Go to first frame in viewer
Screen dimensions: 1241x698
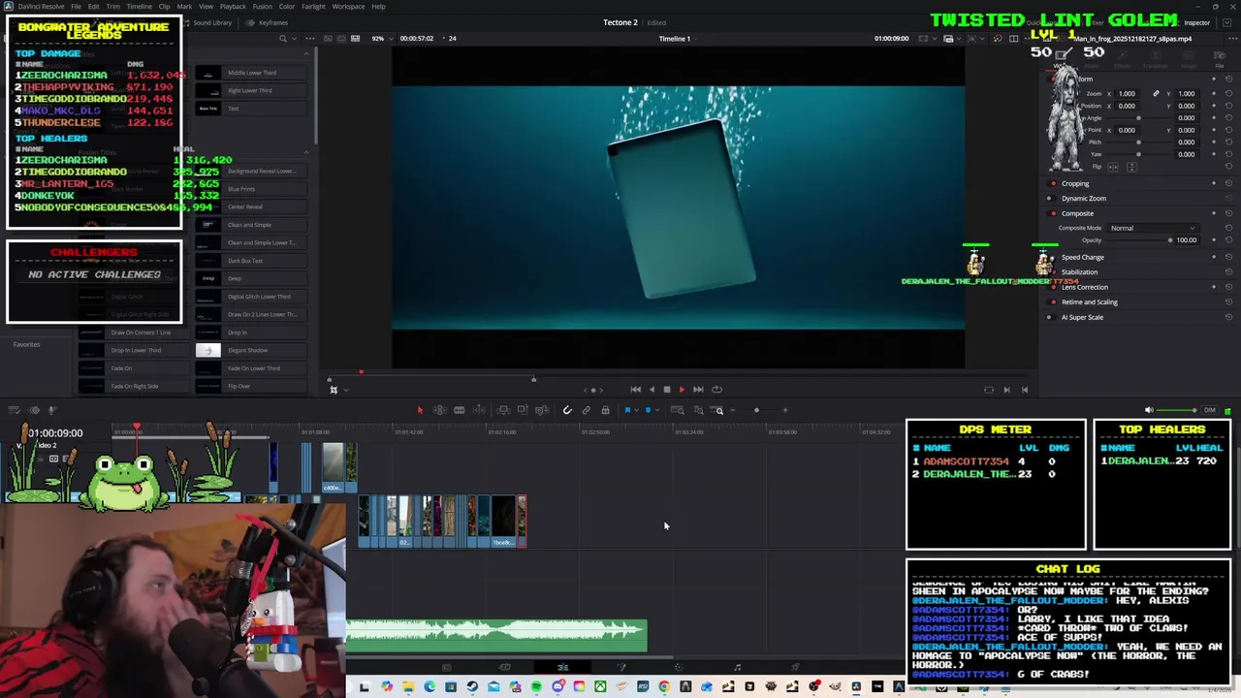pyautogui.click(x=635, y=390)
